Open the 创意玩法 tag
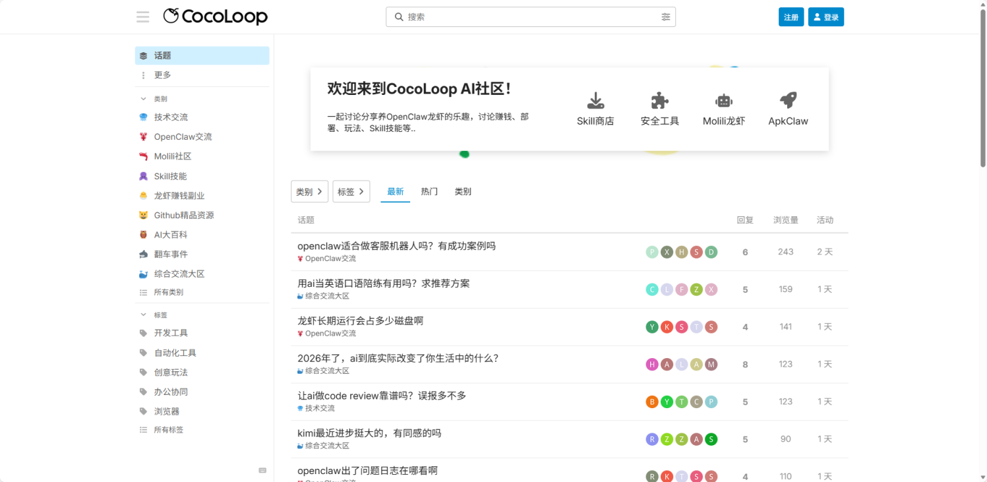Image resolution: width=987 pixels, height=482 pixels. (x=202, y=373)
